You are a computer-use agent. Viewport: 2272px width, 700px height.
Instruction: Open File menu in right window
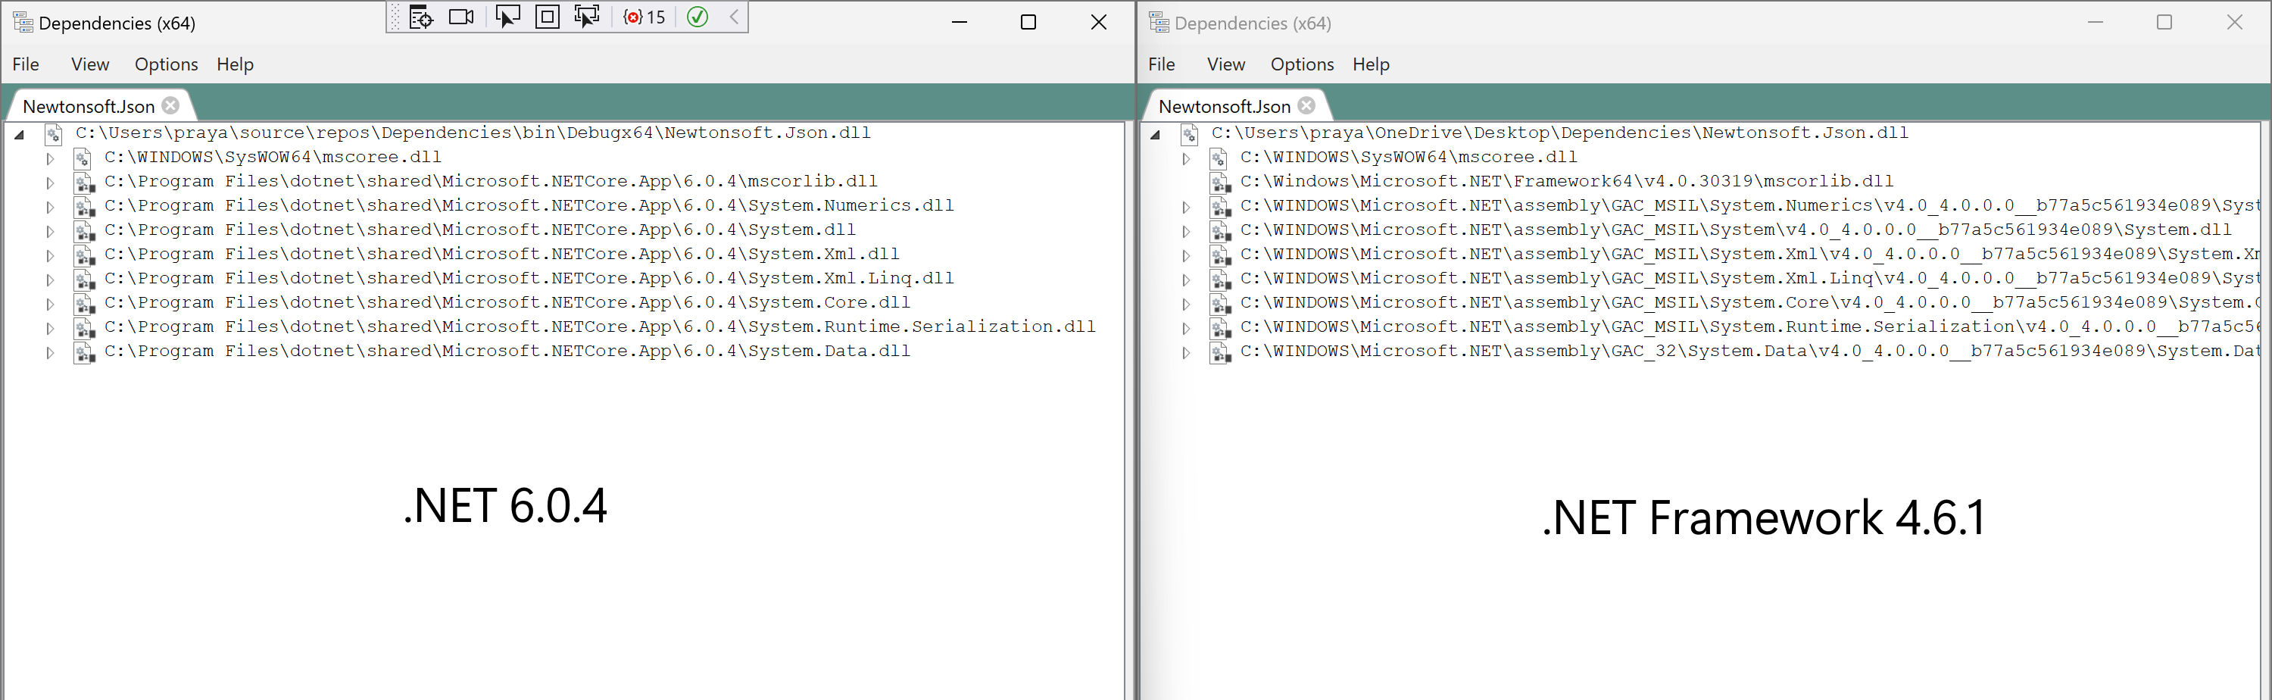click(x=1162, y=64)
